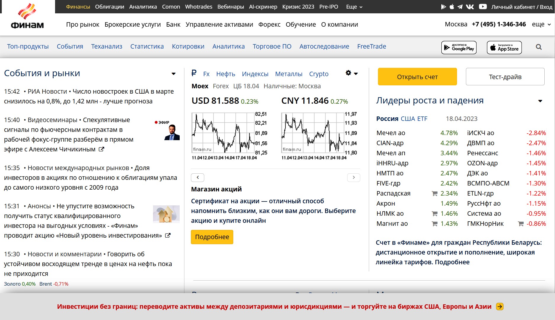Click Тест-драйв button
This screenshot has width=555, height=320.
(505, 77)
